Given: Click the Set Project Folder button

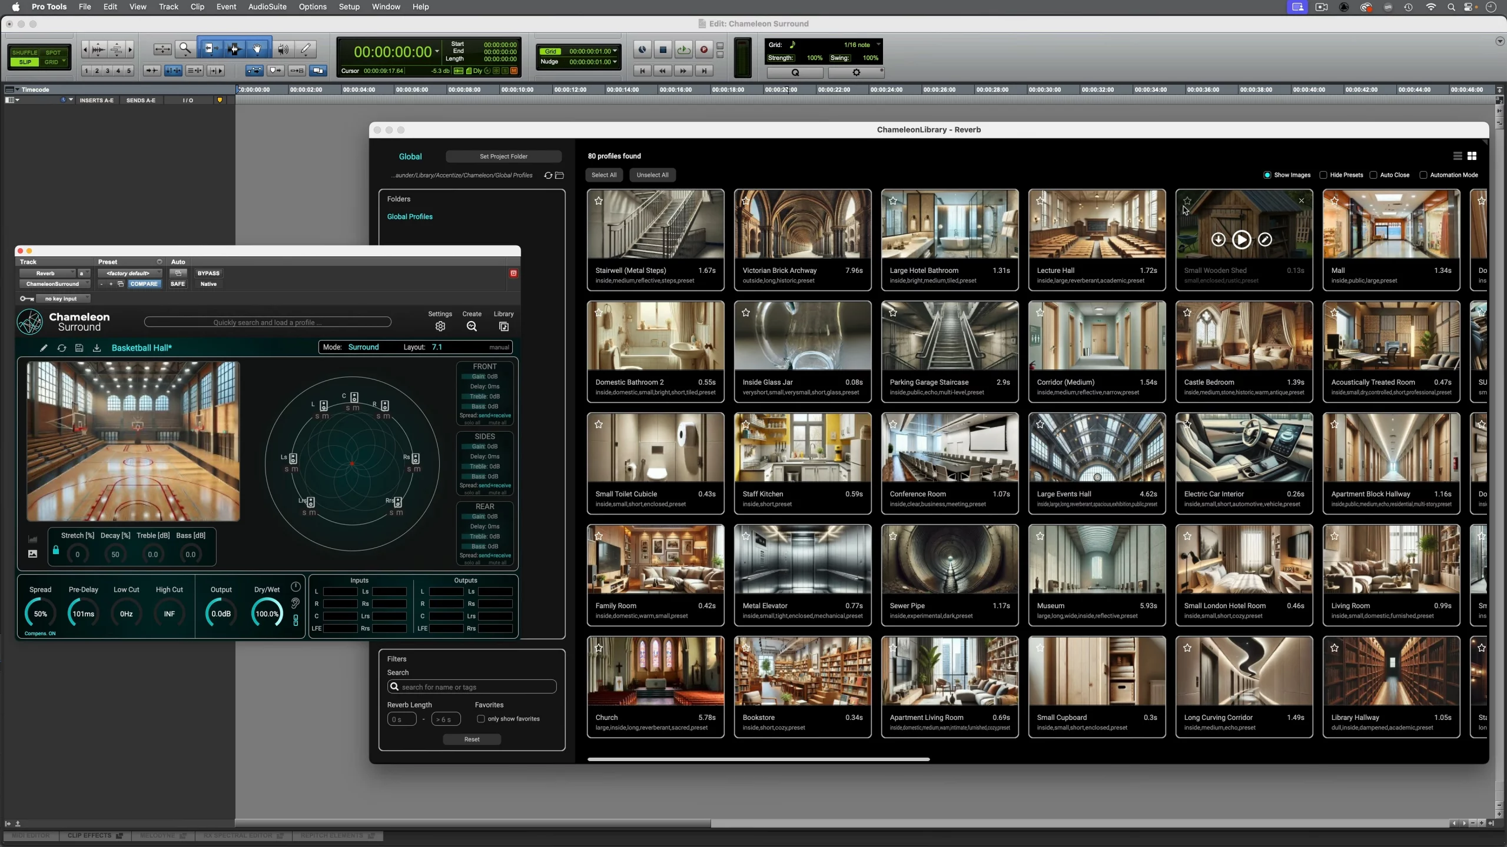Looking at the screenshot, I should (503, 156).
